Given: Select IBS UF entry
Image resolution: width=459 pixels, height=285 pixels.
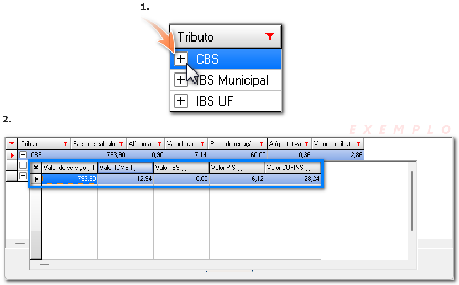Looking at the screenshot, I should (226, 101).
